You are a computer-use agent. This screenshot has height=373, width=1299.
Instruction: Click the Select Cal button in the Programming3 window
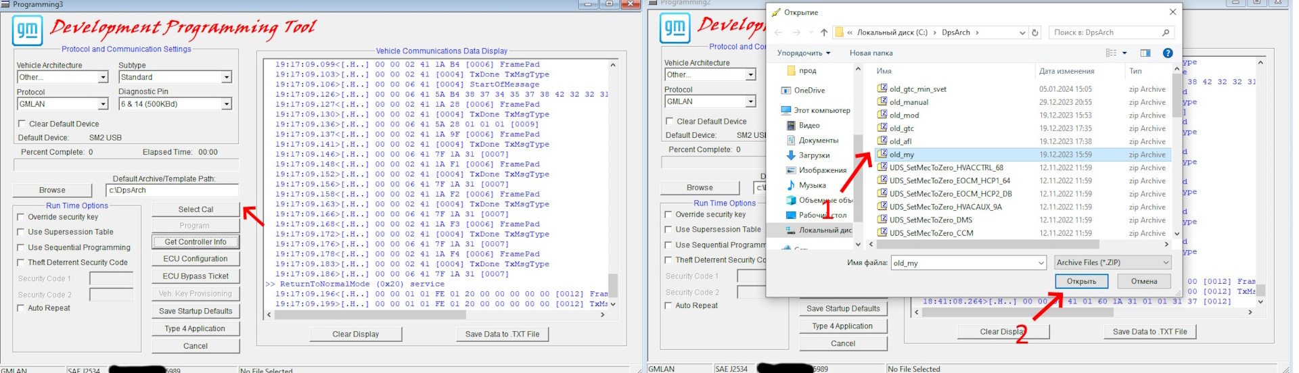196,209
